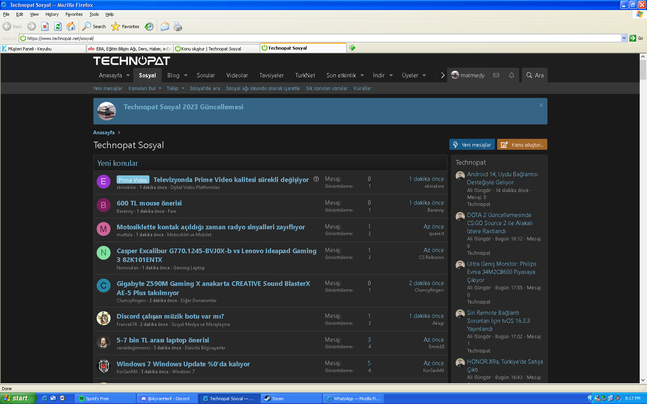Open browsing history clock icon in toolbar
This screenshot has height=404, width=647.
[x=149, y=27]
